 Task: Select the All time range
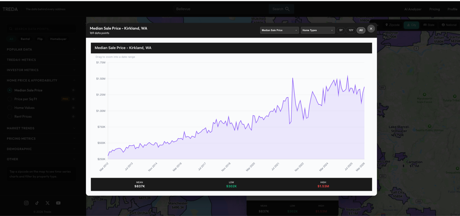pyautogui.click(x=361, y=30)
